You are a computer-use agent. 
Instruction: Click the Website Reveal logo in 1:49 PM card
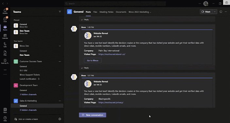[88, 36]
